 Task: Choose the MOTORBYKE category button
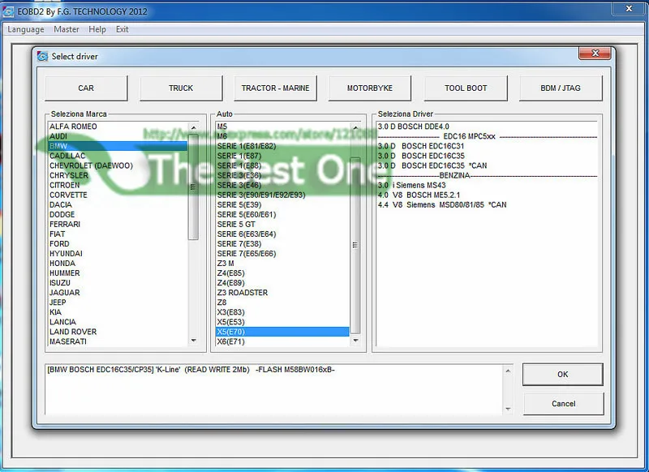coord(370,88)
